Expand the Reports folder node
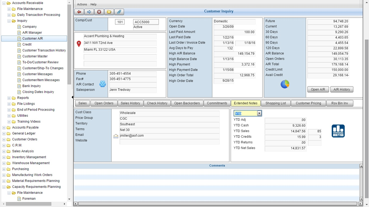 (x=9, y=98)
